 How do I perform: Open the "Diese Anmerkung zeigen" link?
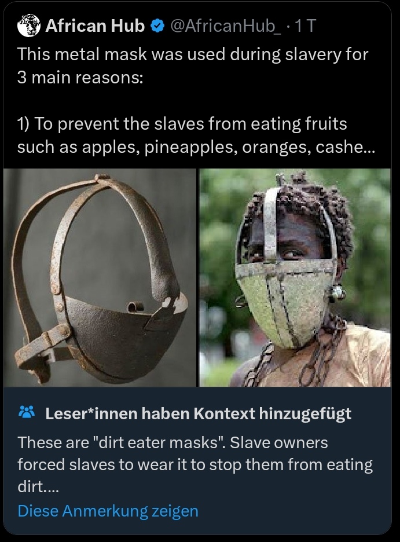(108, 511)
